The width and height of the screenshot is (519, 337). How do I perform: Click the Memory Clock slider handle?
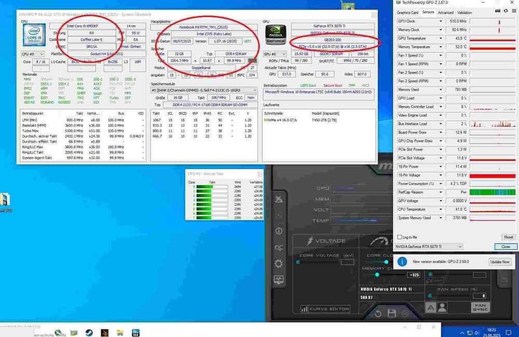tap(377, 275)
